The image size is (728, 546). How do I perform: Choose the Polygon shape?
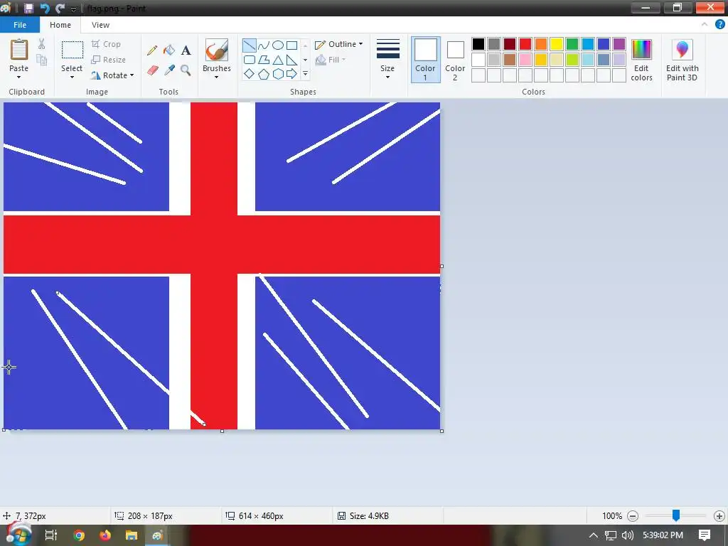pos(263,60)
